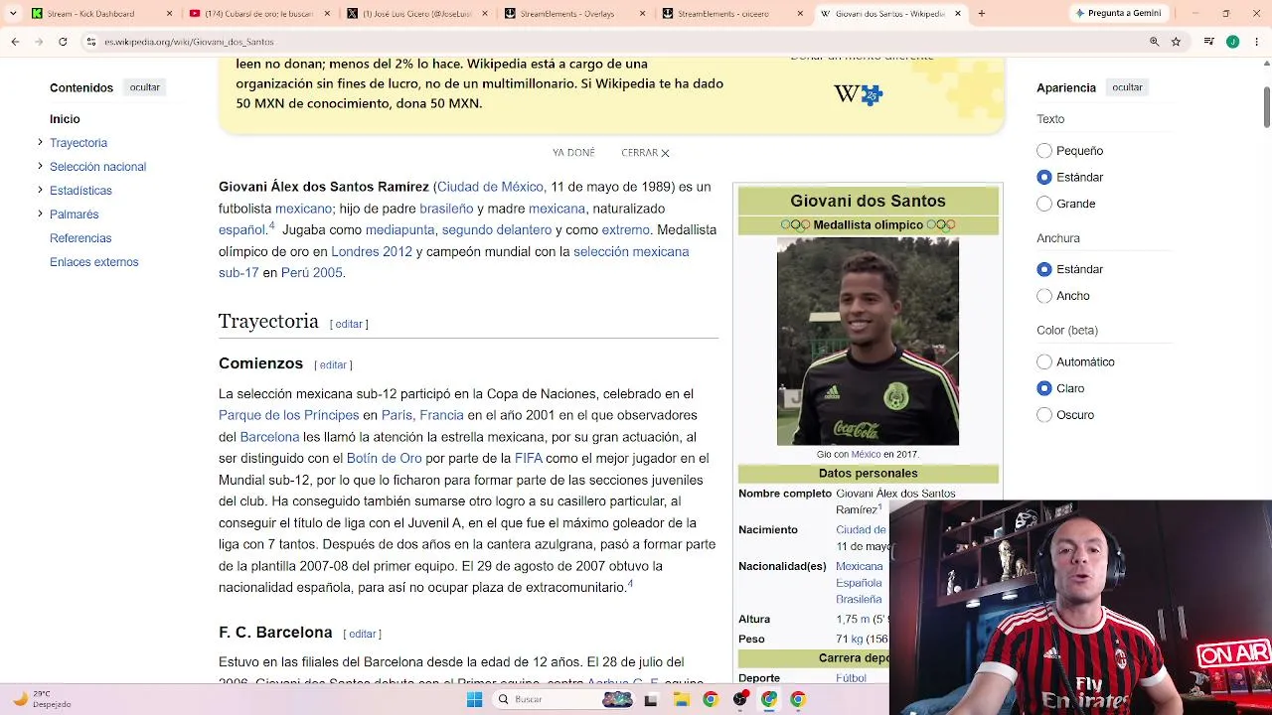
Task: Open the Botín de Oro link
Action: click(x=384, y=459)
